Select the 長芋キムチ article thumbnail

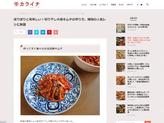point(121,96)
